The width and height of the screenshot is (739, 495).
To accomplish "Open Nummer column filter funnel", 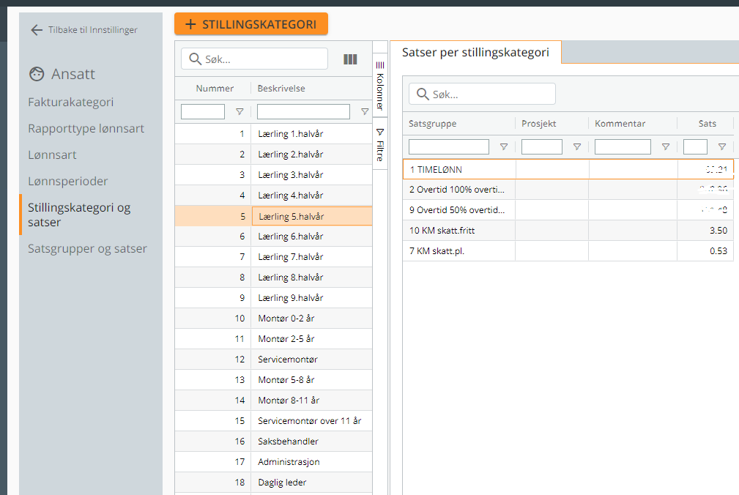I will pyautogui.click(x=239, y=111).
